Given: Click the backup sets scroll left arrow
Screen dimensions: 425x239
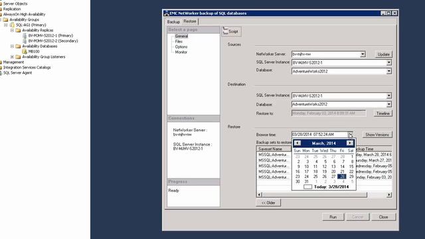Looking at the screenshot, I should click(x=260, y=195).
